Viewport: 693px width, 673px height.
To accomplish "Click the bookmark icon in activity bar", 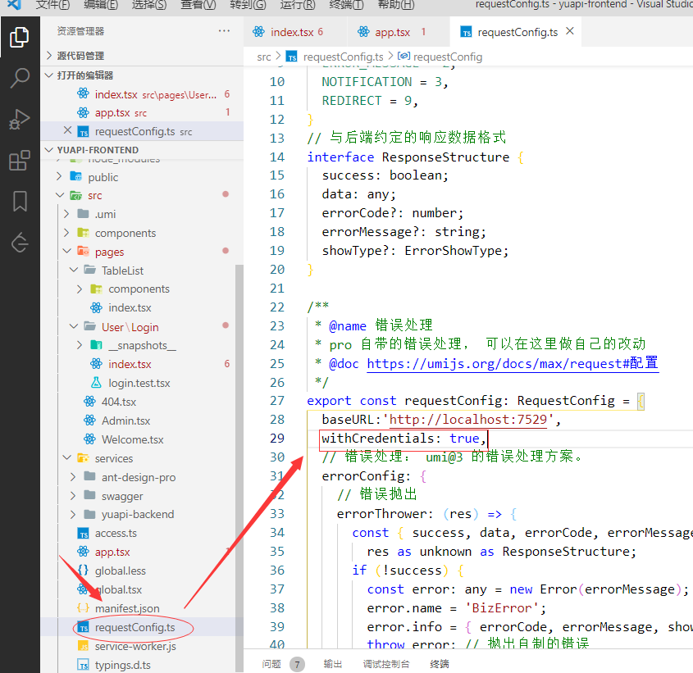I will tap(20, 202).
